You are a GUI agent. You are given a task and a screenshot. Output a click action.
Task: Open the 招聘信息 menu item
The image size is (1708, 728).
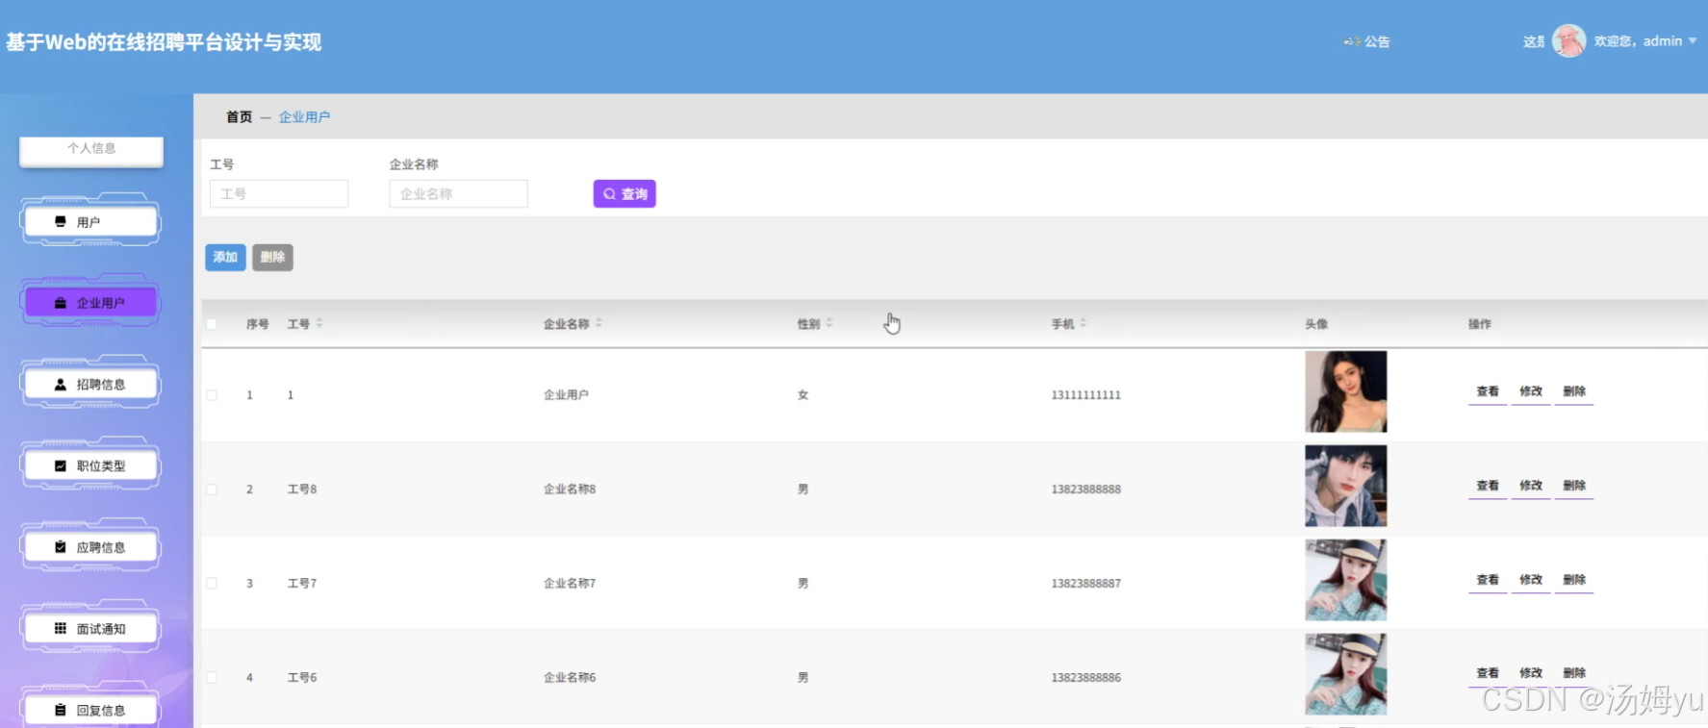coord(90,385)
